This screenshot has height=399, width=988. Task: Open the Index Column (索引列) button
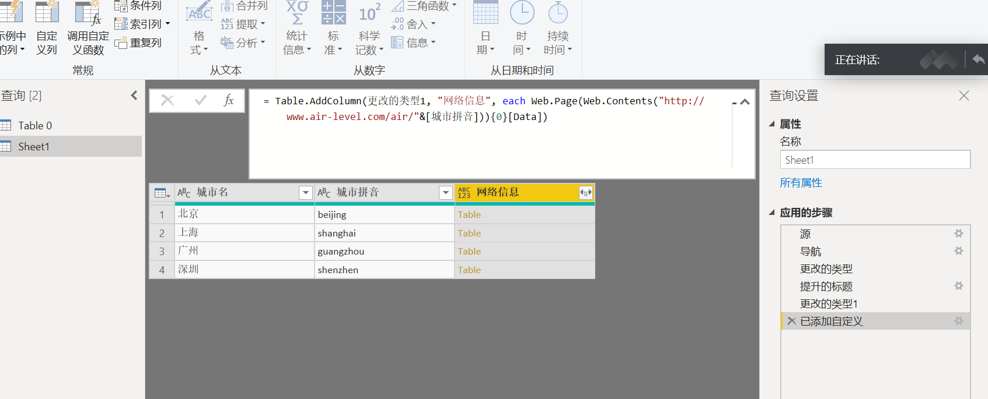click(142, 24)
